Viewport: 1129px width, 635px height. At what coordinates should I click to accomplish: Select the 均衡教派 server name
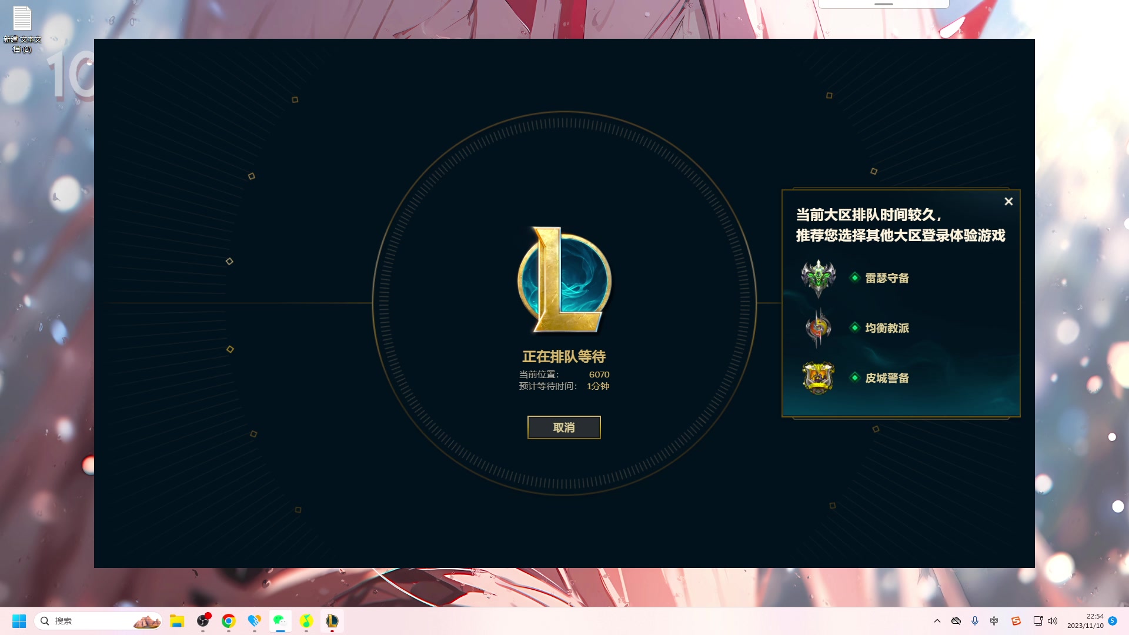pyautogui.click(x=887, y=328)
